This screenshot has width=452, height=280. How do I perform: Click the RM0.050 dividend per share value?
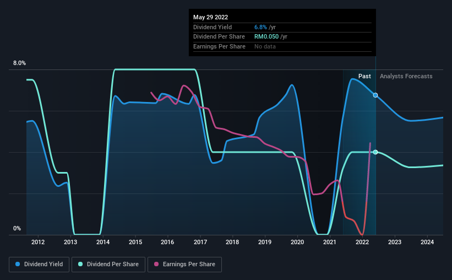pos(266,37)
